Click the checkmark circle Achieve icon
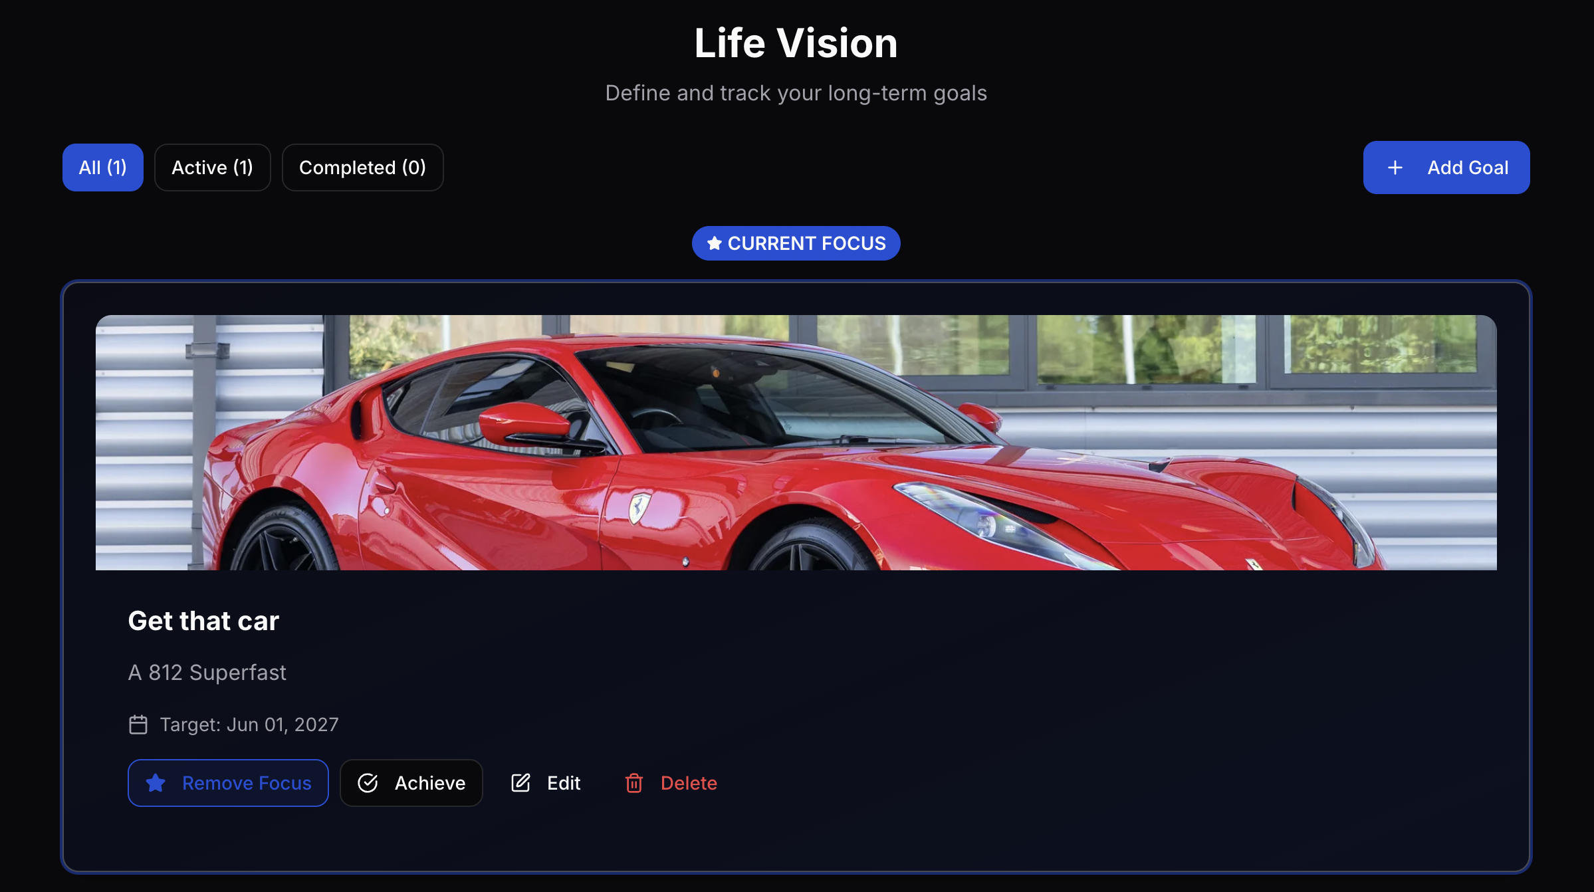Image resolution: width=1594 pixels, height=892 pixels. coord(368,783)
